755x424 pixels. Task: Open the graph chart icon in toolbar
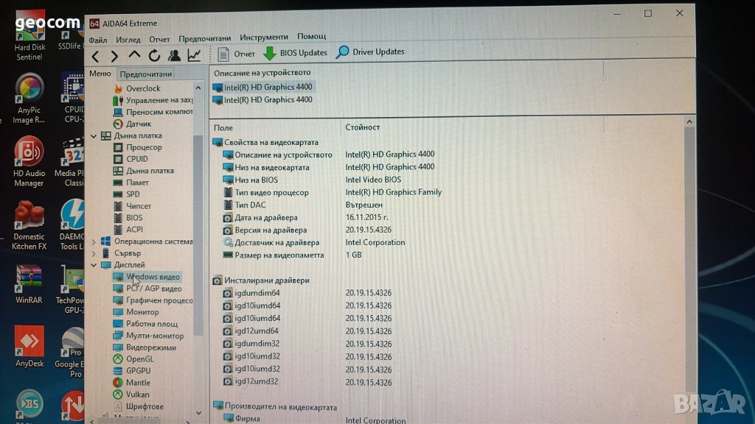tap(194, 55)
